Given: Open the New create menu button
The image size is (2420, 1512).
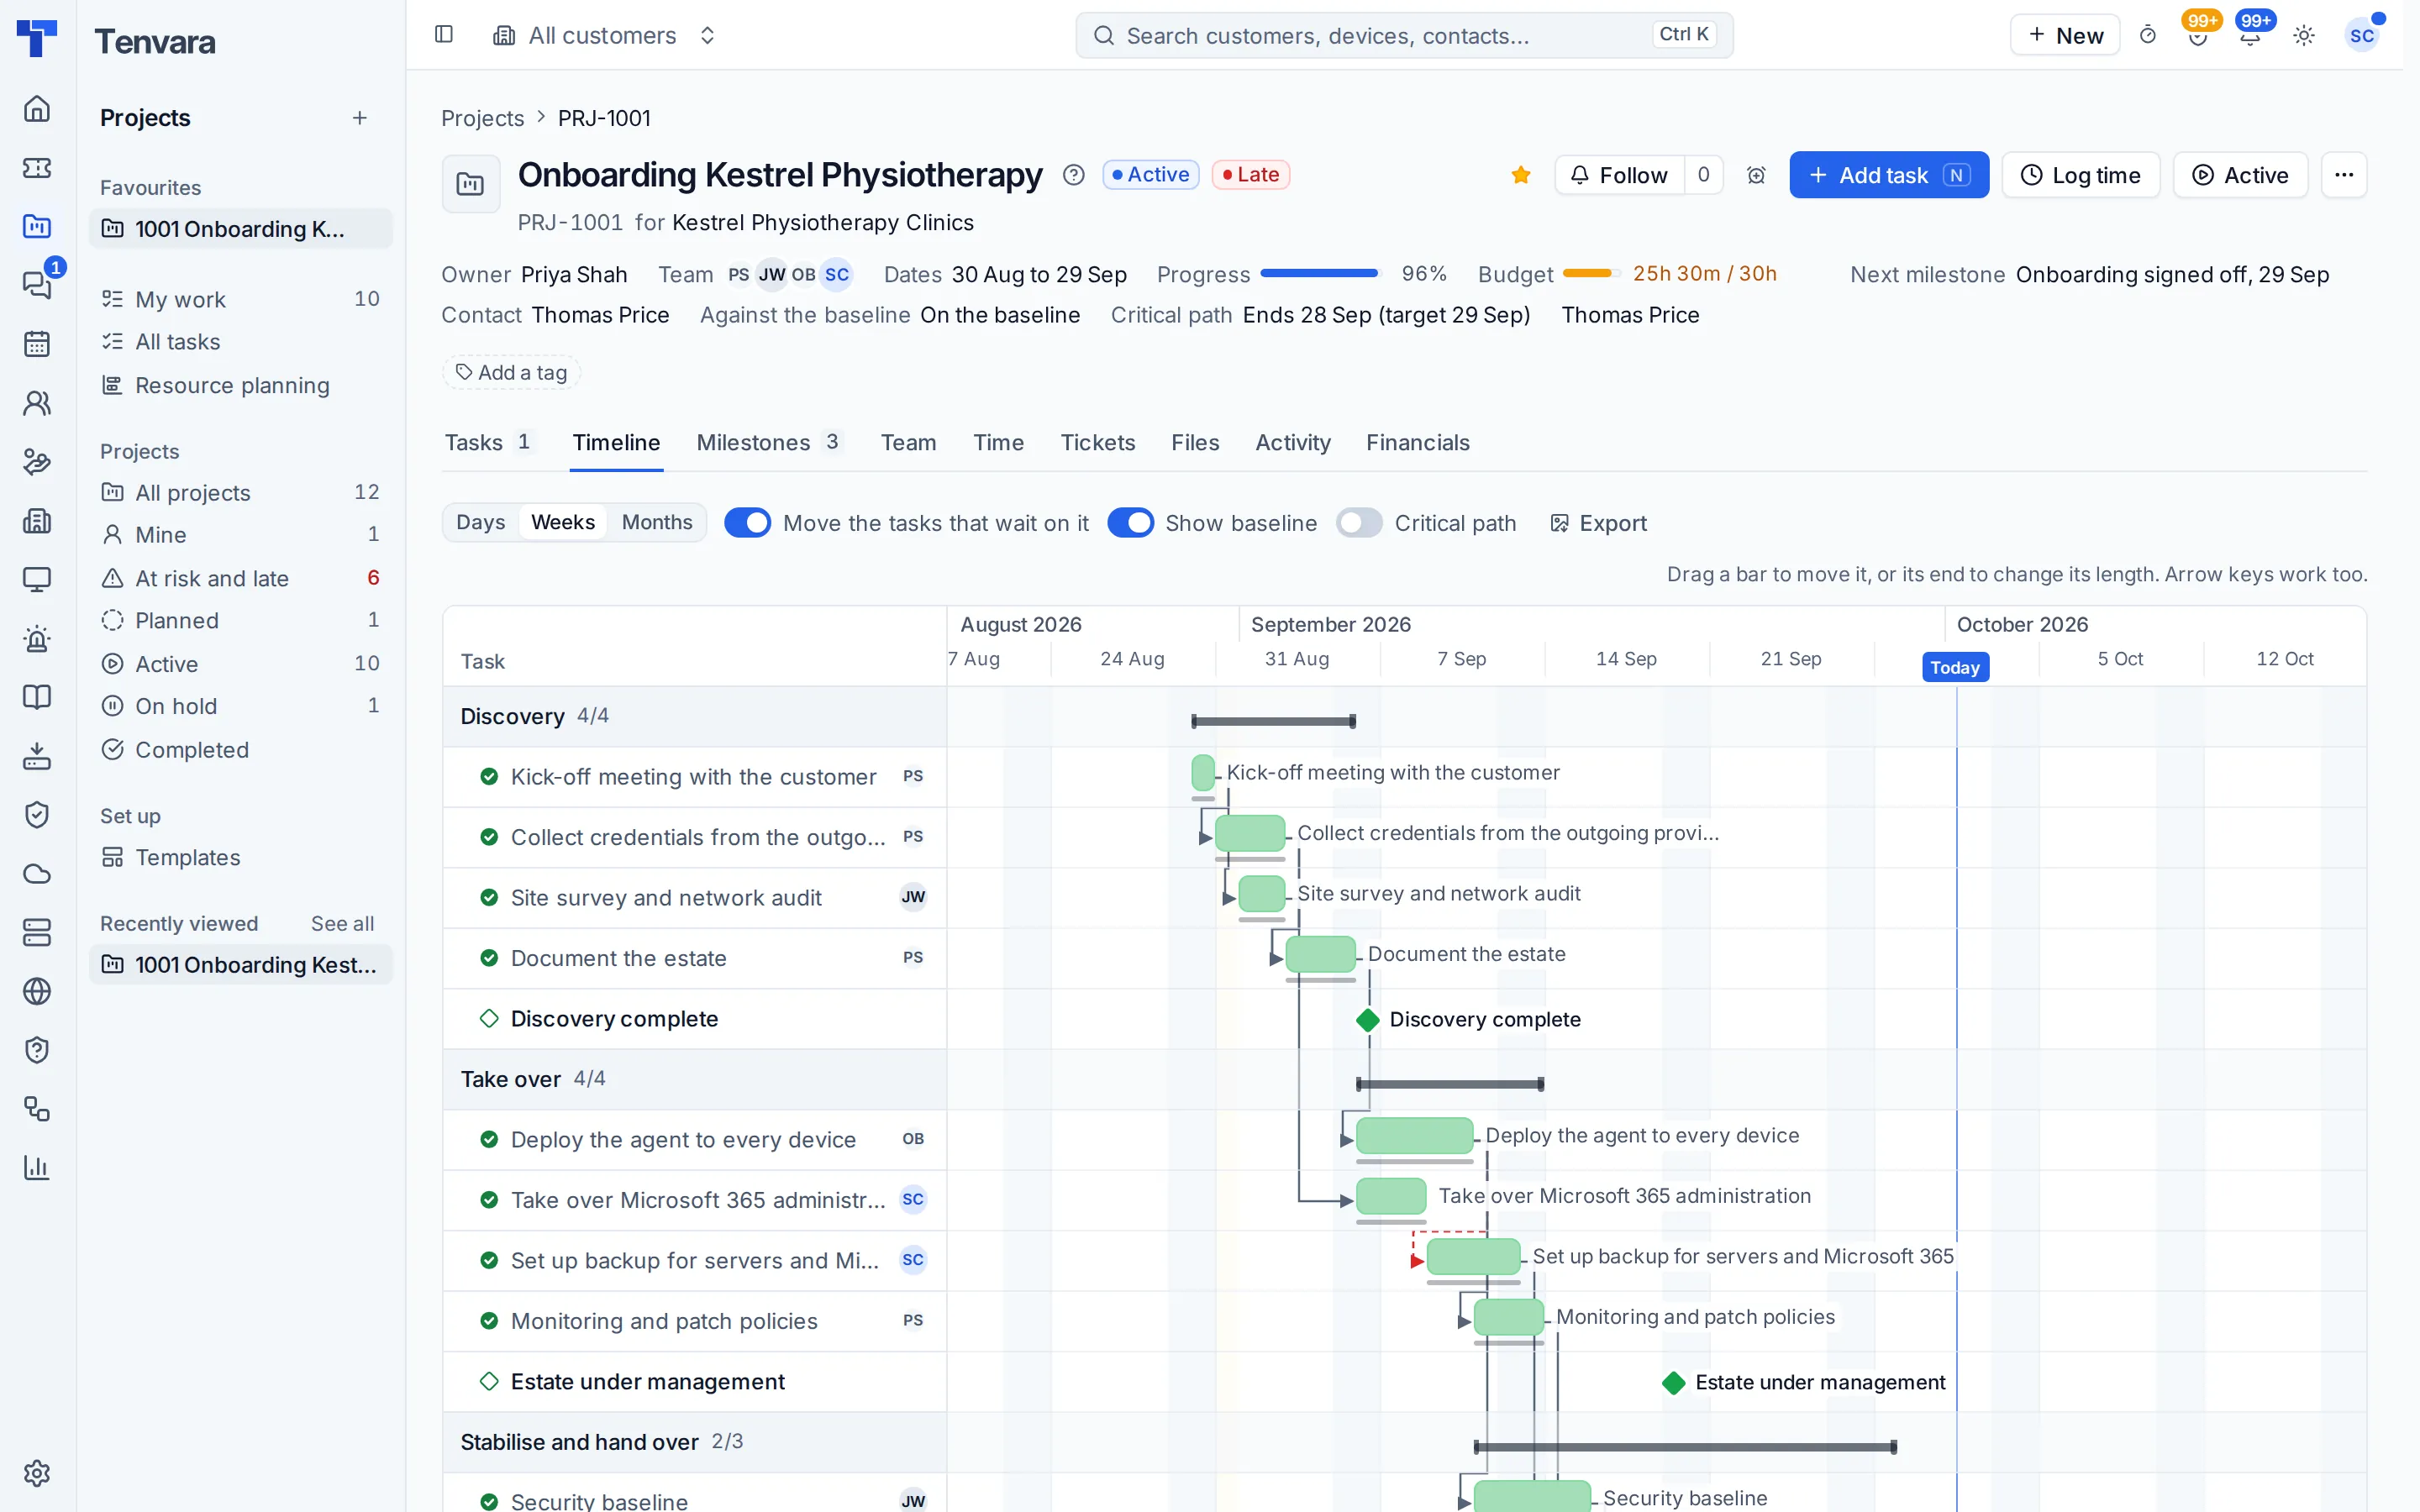Looking at the screenshot, I should click(2065, 36).
